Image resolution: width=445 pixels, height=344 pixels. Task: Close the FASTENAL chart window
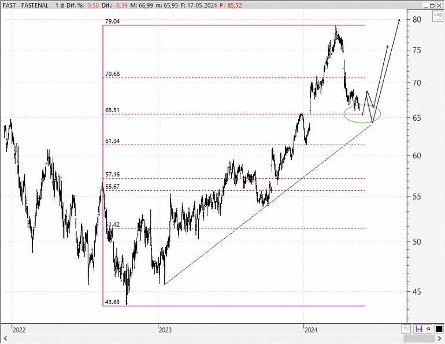coord(439,5)
